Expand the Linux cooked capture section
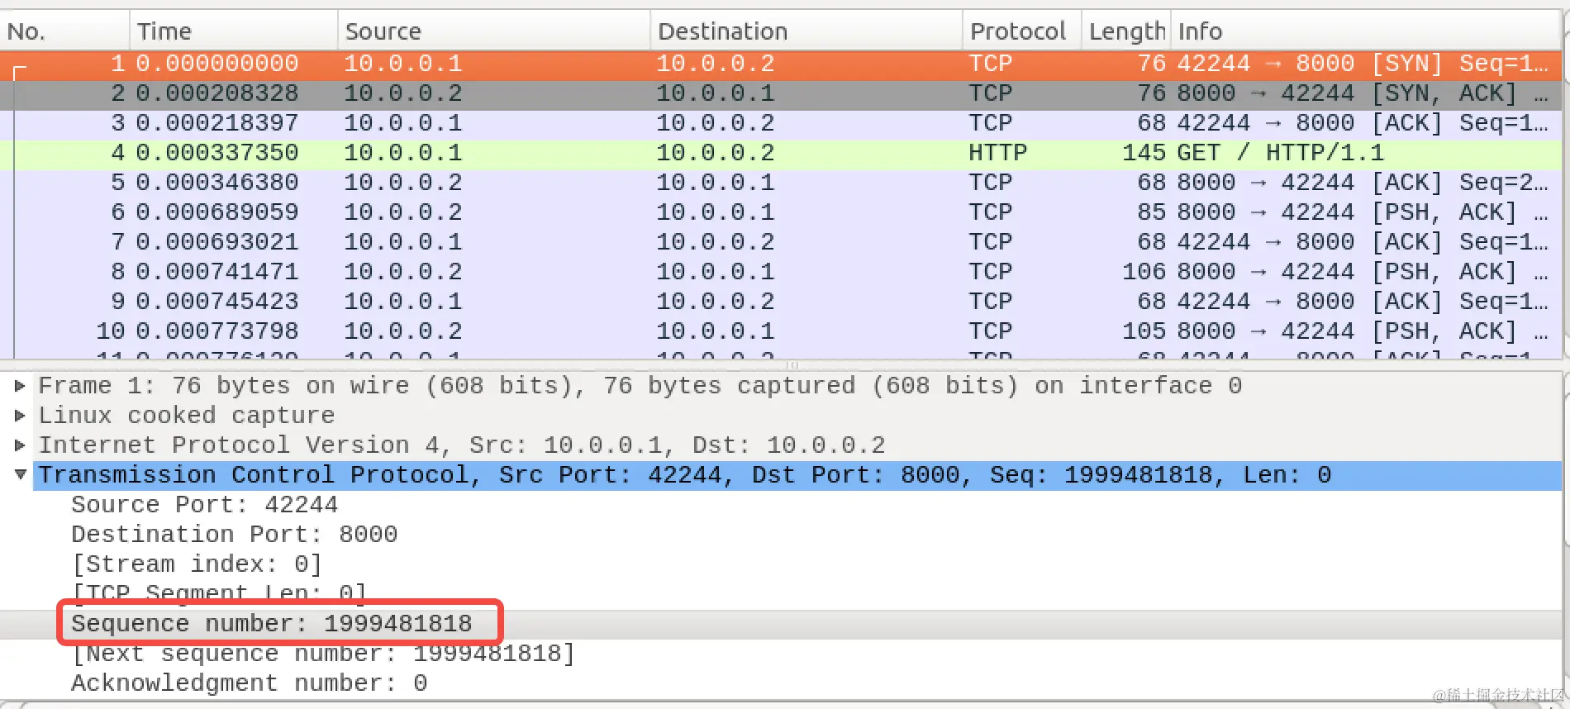Viewport: 1570px width, 709px height. click(x=20, y=416)
